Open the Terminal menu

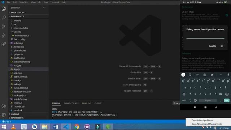click(55, 2)
